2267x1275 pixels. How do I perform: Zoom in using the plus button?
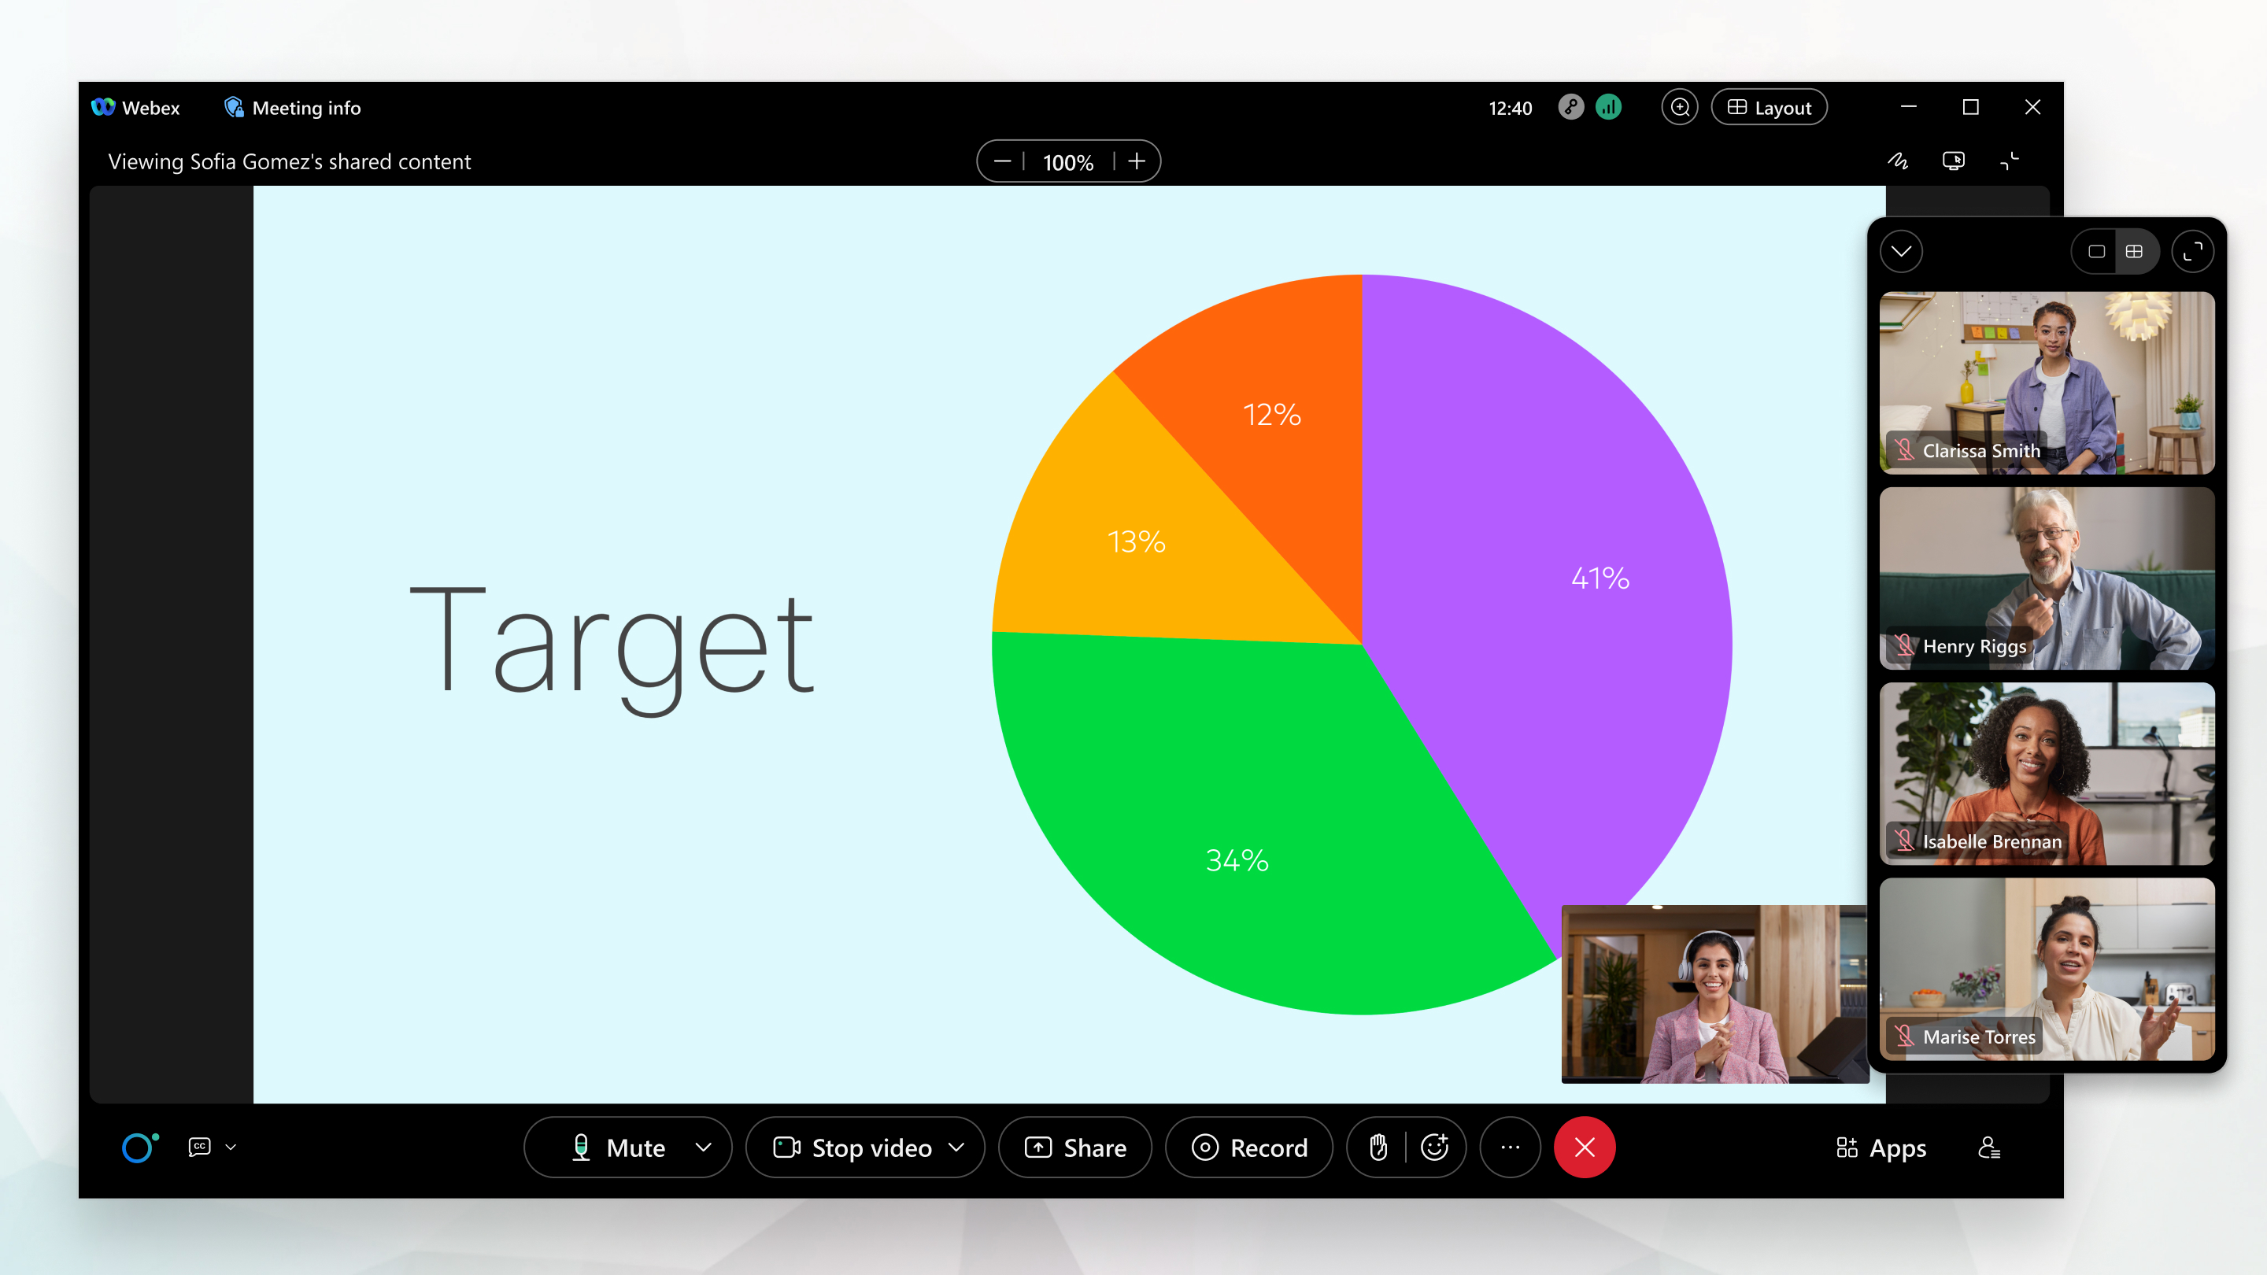pyautogui.click(x=1135, y=162)
